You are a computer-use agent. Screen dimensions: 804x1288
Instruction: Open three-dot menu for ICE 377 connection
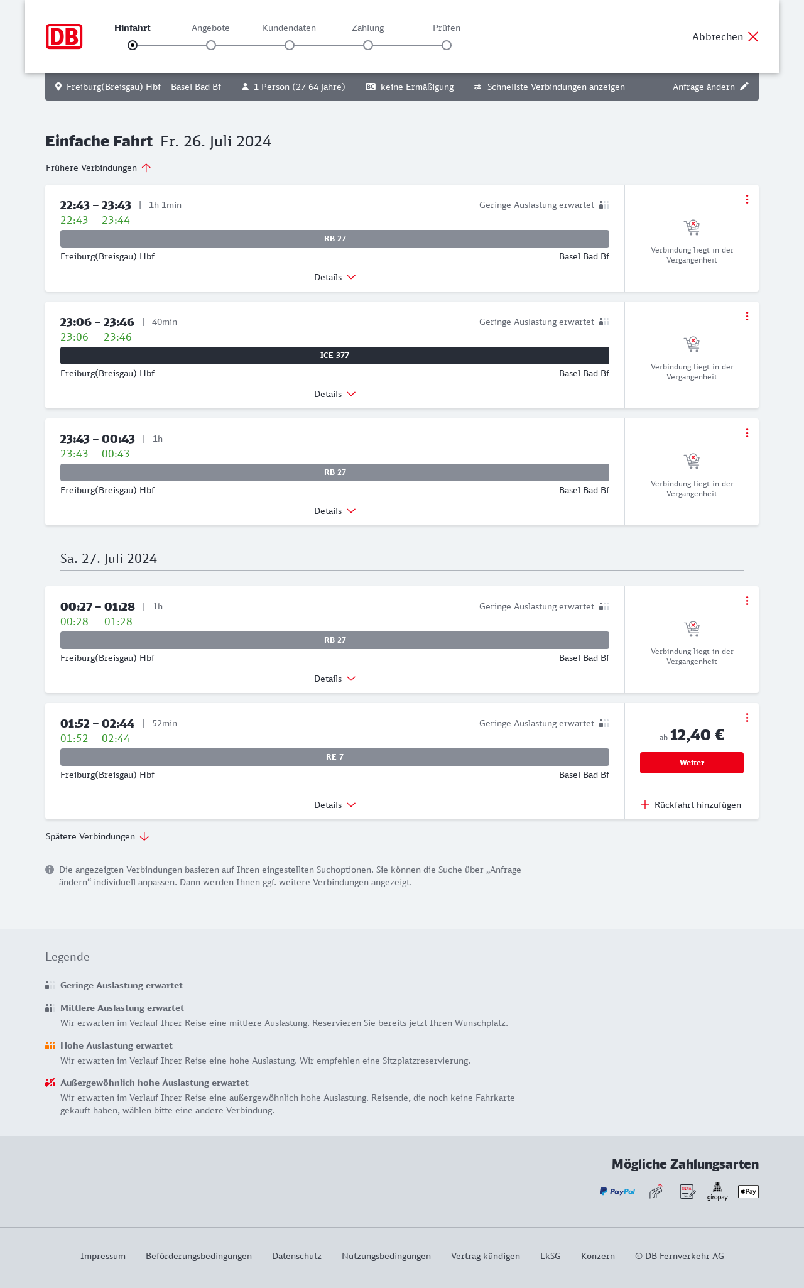point(747,316)
